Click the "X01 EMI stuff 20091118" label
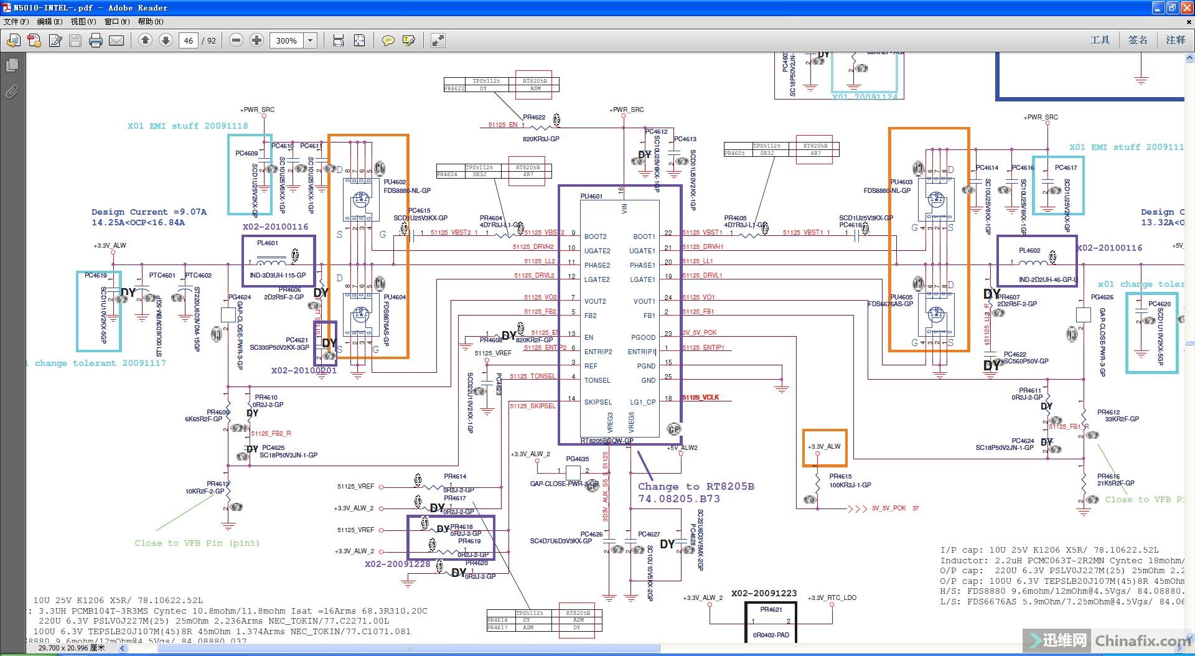The width and height of the screenshot is (1195, 656). point(187,126)
